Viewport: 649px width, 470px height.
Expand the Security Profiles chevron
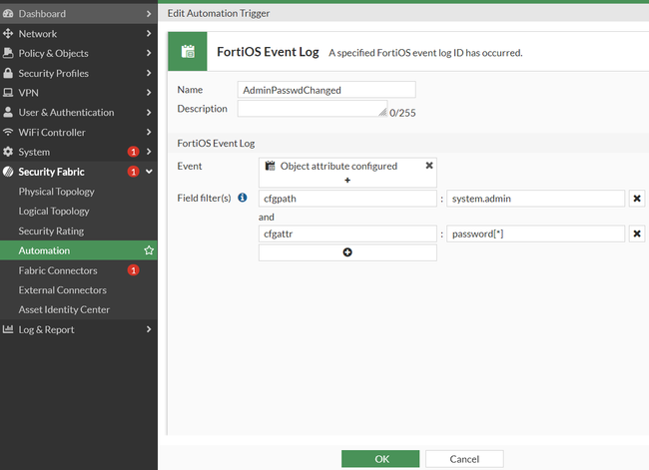click(149, 73)
